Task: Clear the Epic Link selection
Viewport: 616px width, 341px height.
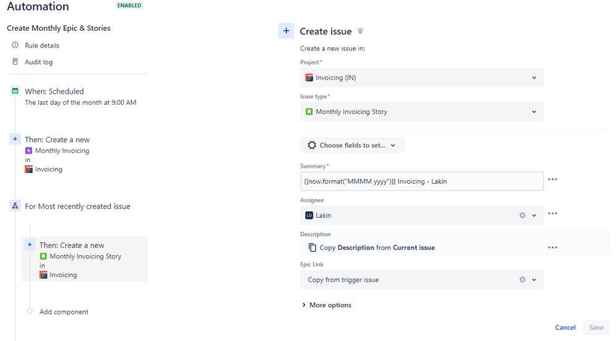Action: [x=522, y=280]
